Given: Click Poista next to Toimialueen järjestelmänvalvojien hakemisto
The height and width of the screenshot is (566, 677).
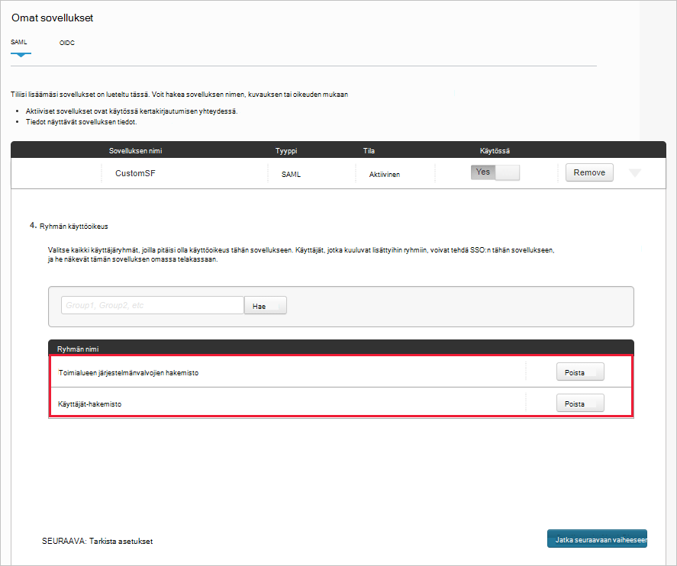Looking at the screenshot, I should tap(579, 372).
